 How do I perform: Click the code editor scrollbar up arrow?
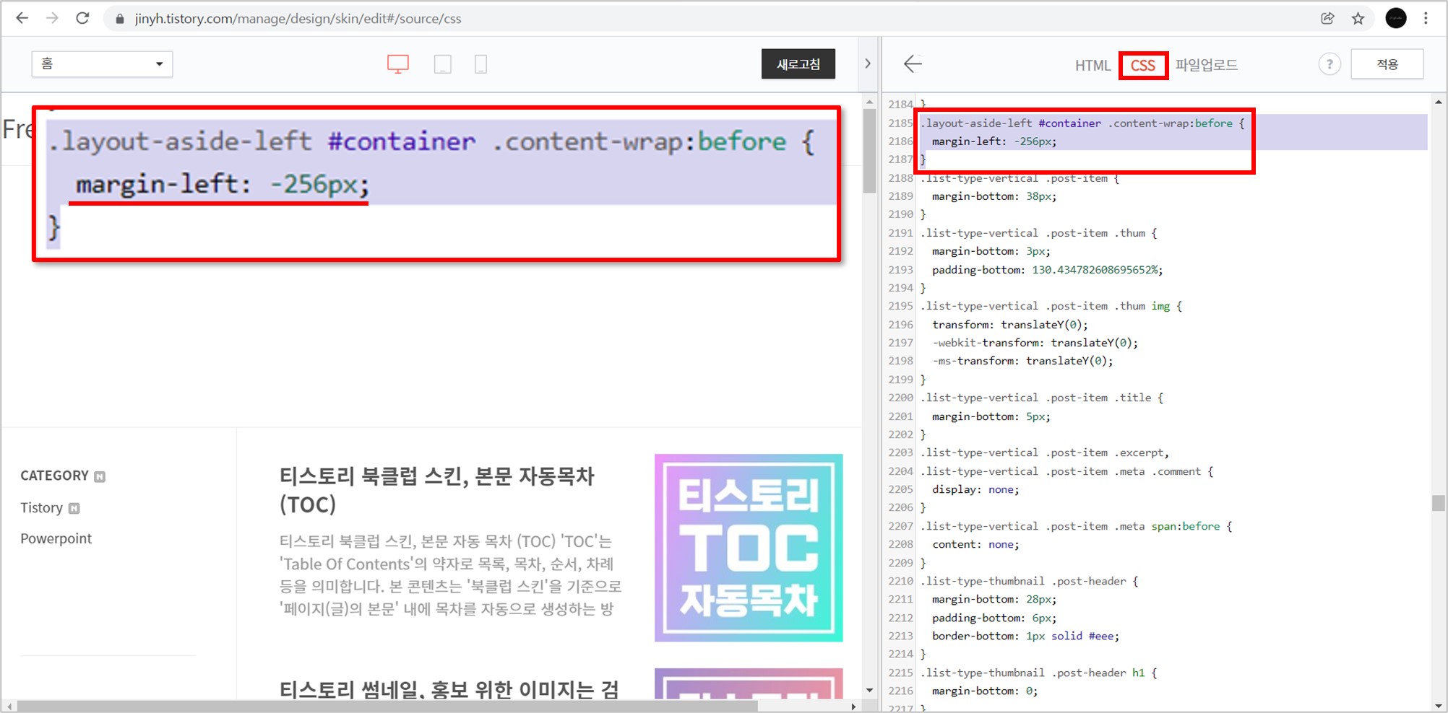[x=1439, y=102]
